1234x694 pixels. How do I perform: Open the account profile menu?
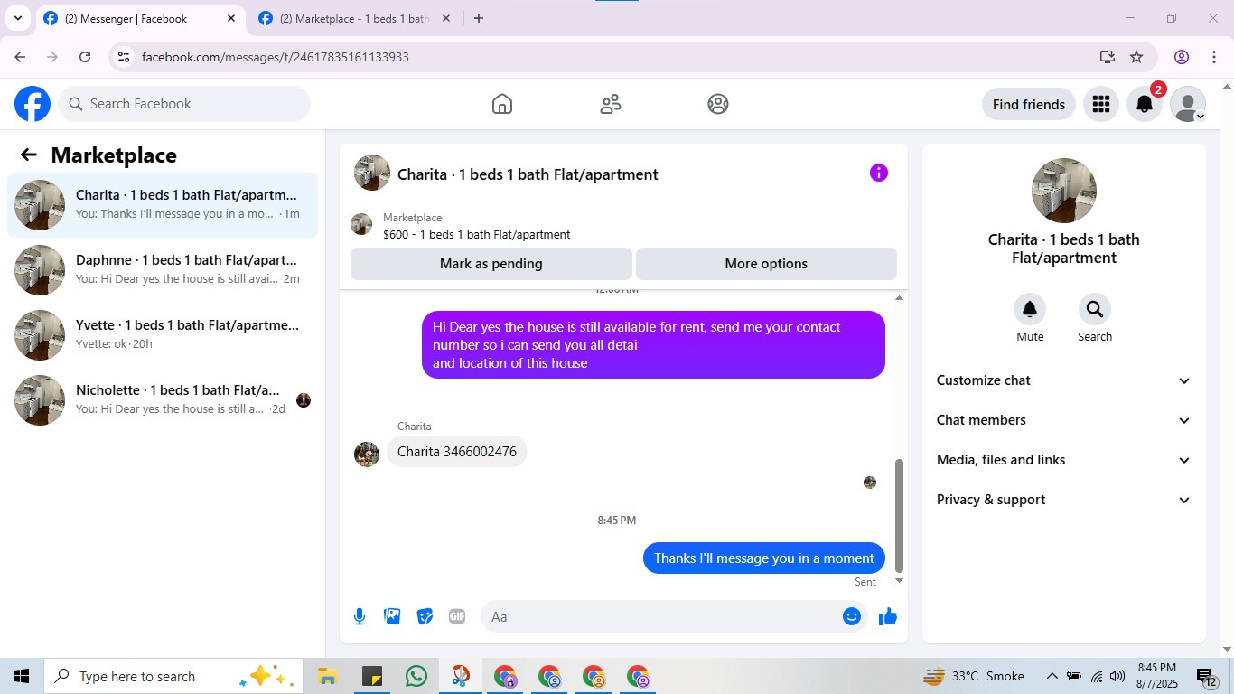click(1188, 104)
